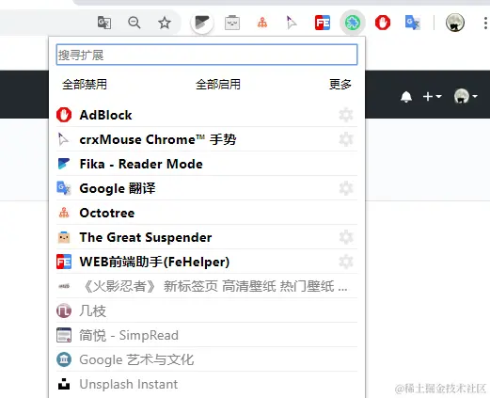This screenshot has width=490, height=398.
Task: Enable the 《火影忍者》新标签页 extension
Action: pyautogui.click(x=207, y=286)
